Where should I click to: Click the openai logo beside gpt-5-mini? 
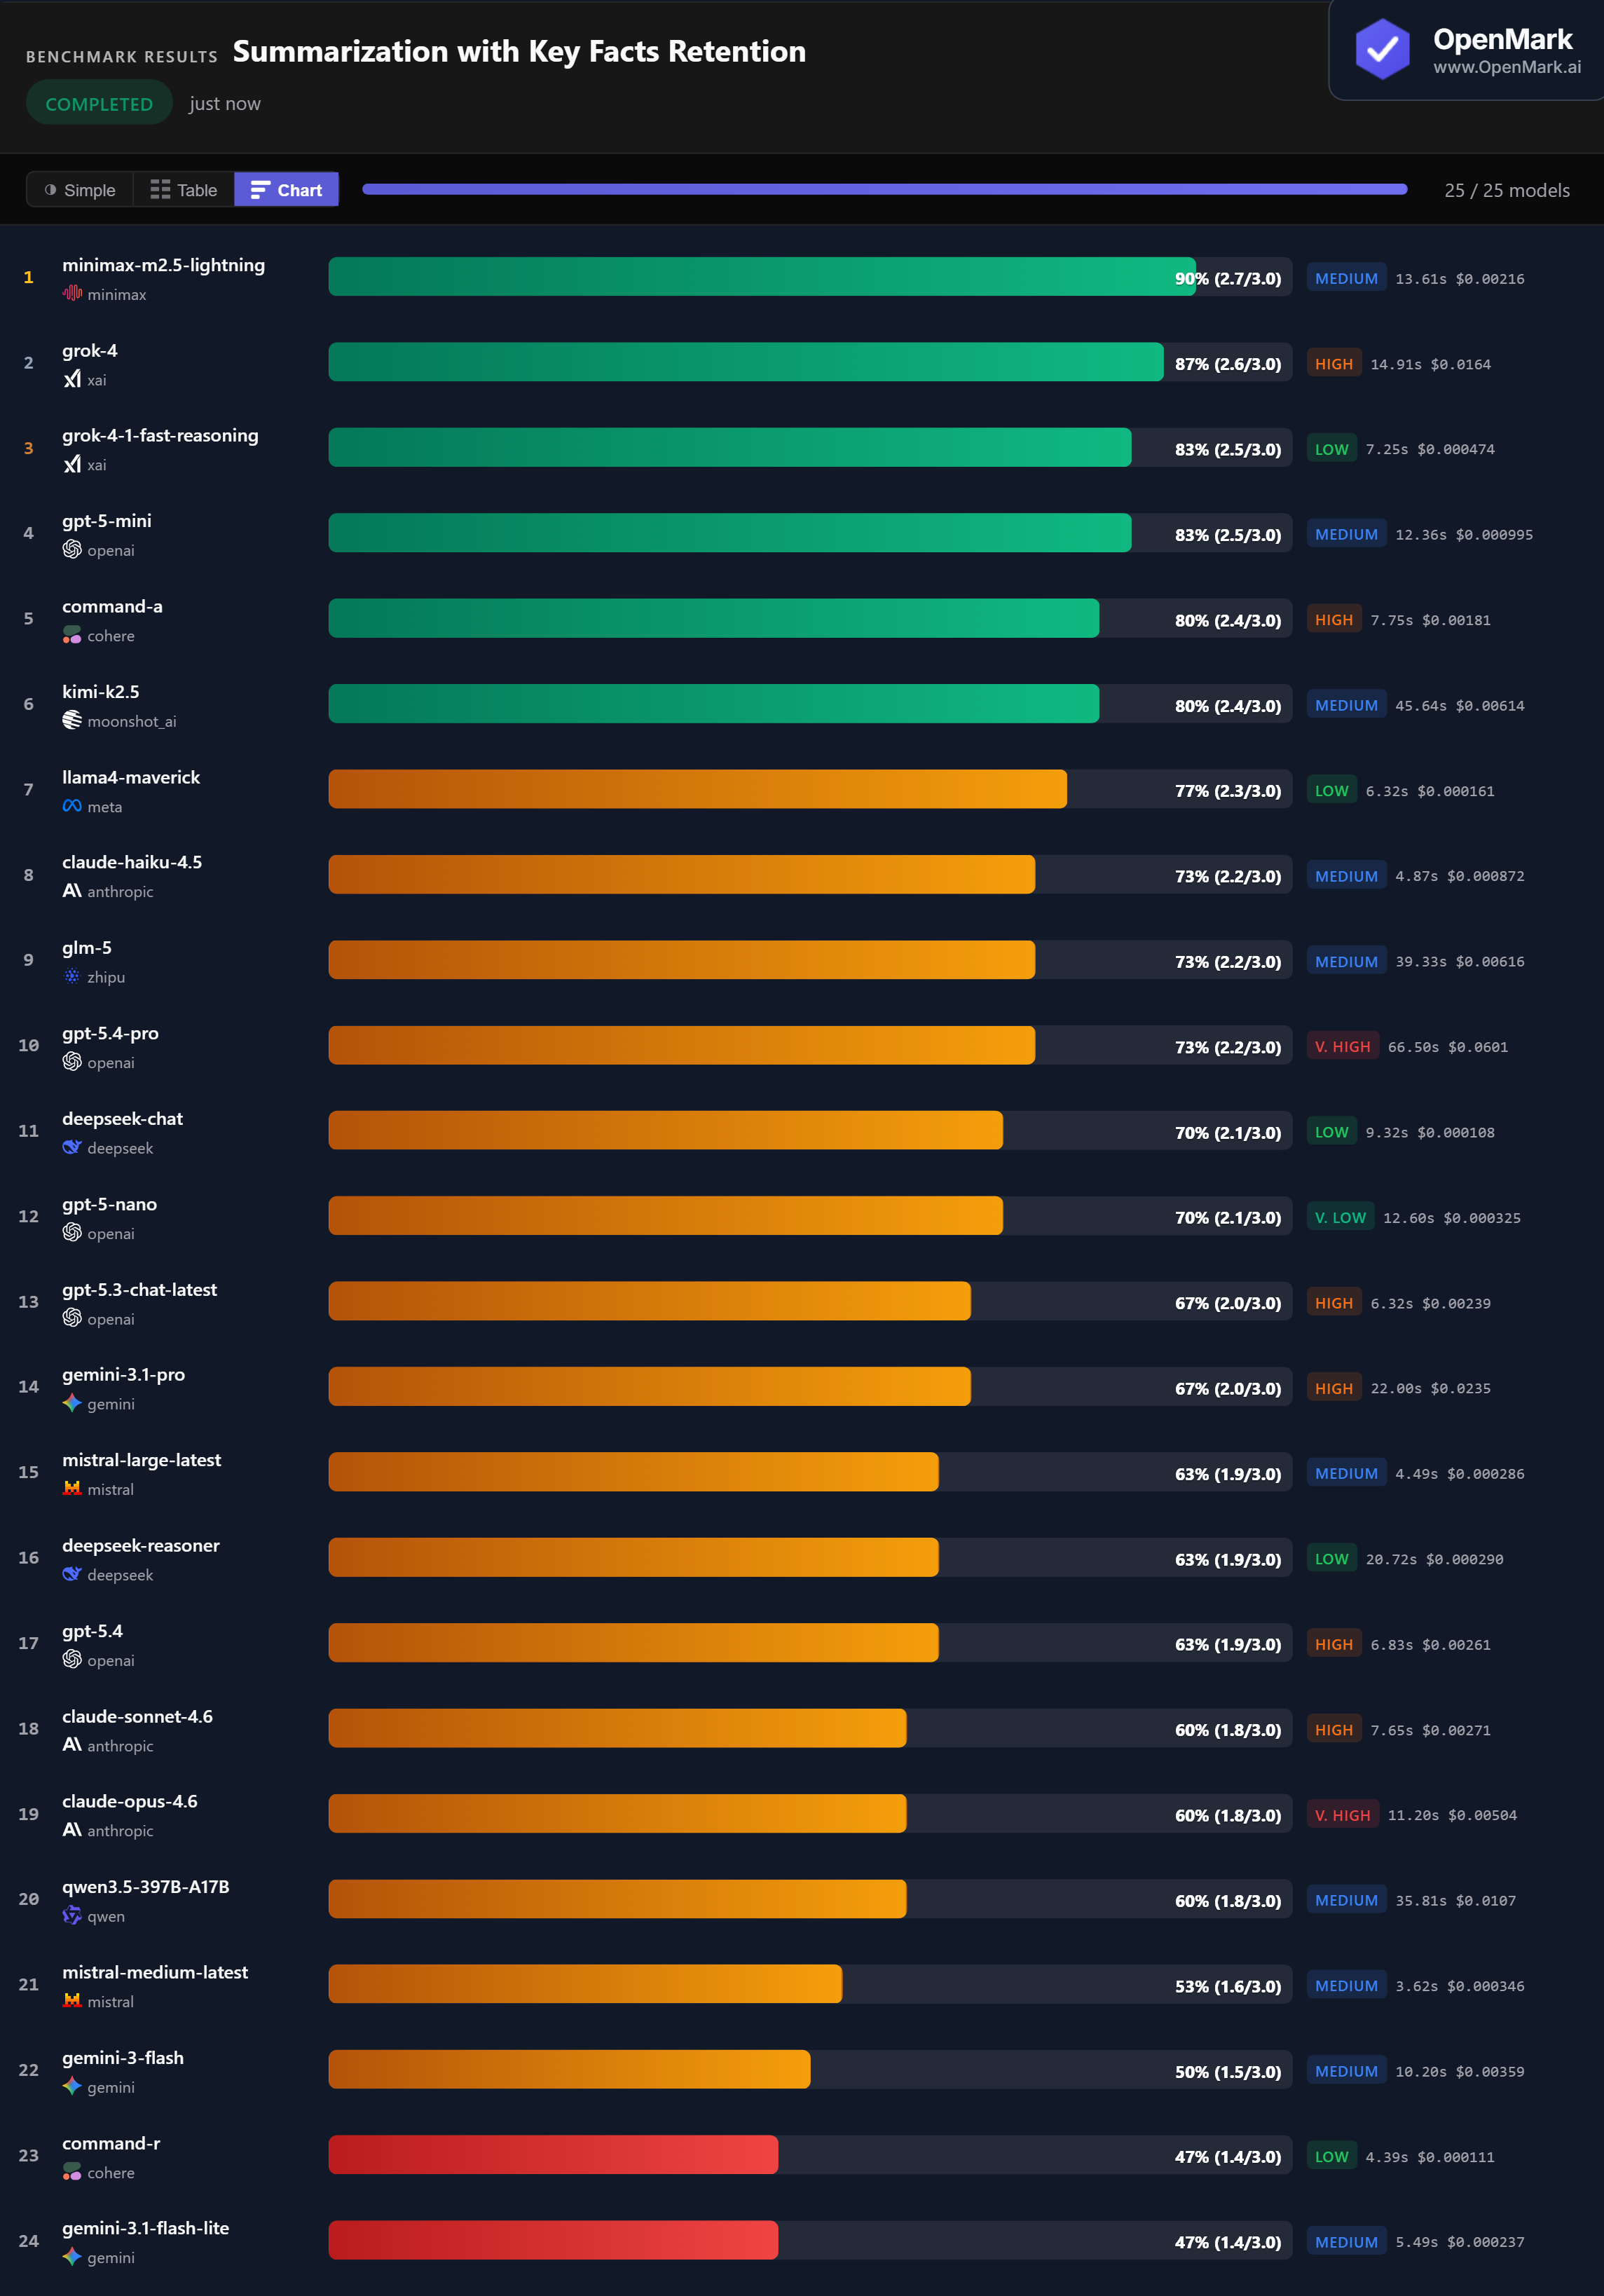[x=71, y=549]
